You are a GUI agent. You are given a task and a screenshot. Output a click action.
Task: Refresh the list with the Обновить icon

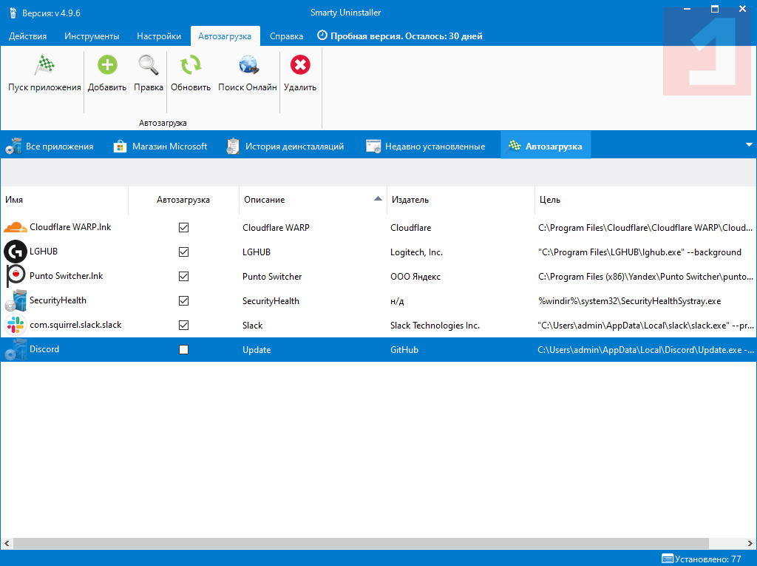(191, 66)
